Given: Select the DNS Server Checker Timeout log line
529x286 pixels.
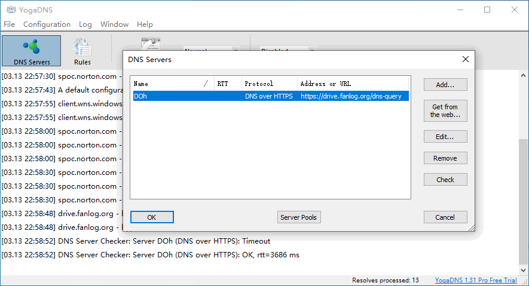Looking at the screenshot, I should (136, 241).
